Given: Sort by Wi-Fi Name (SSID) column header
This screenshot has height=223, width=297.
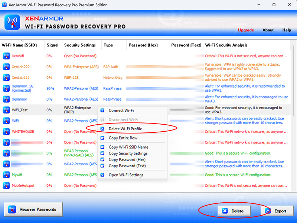Looking at the screenshot, I should pos(19,45).
